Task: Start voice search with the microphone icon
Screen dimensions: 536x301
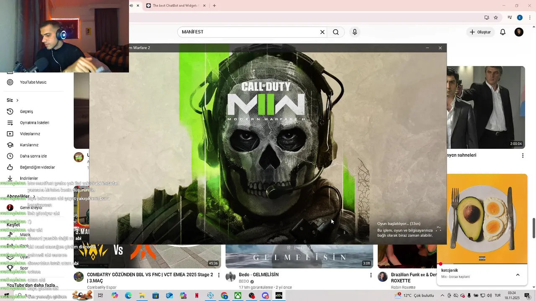Action: coord(355,32)
